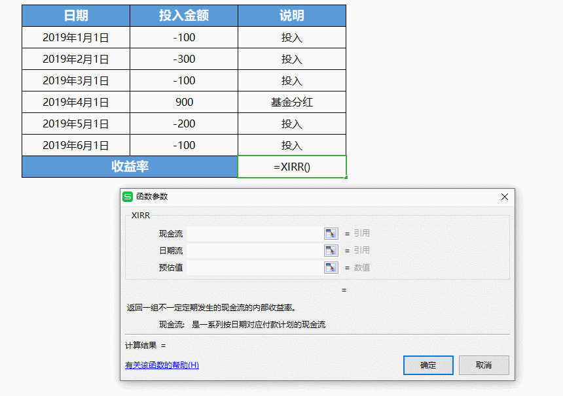The height and width of the screenshot is (396, 563).
Task: Click range selector icon for 预估值 field
Action: click(331, 267)
